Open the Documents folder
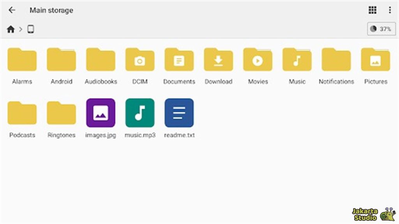The image size is (399, 224). (179, 60)
